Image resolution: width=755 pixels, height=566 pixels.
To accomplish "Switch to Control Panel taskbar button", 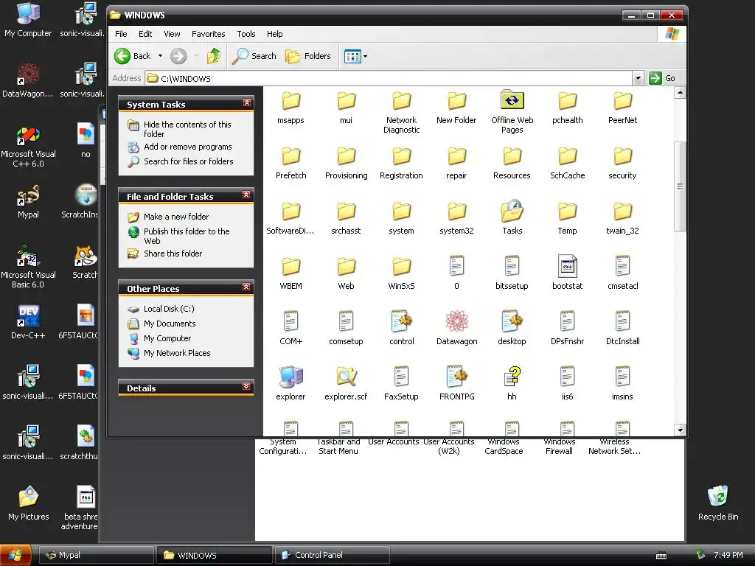I will point(331,555).
